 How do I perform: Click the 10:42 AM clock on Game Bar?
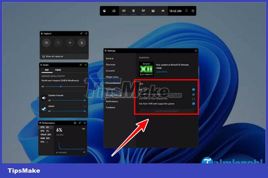tap(175, 11)
